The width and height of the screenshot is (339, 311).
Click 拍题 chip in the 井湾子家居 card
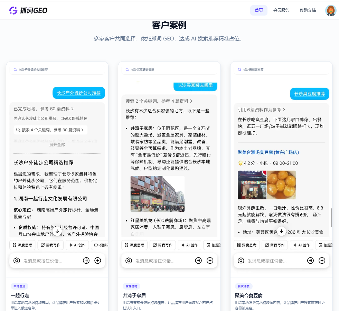(x=212, y=245)
